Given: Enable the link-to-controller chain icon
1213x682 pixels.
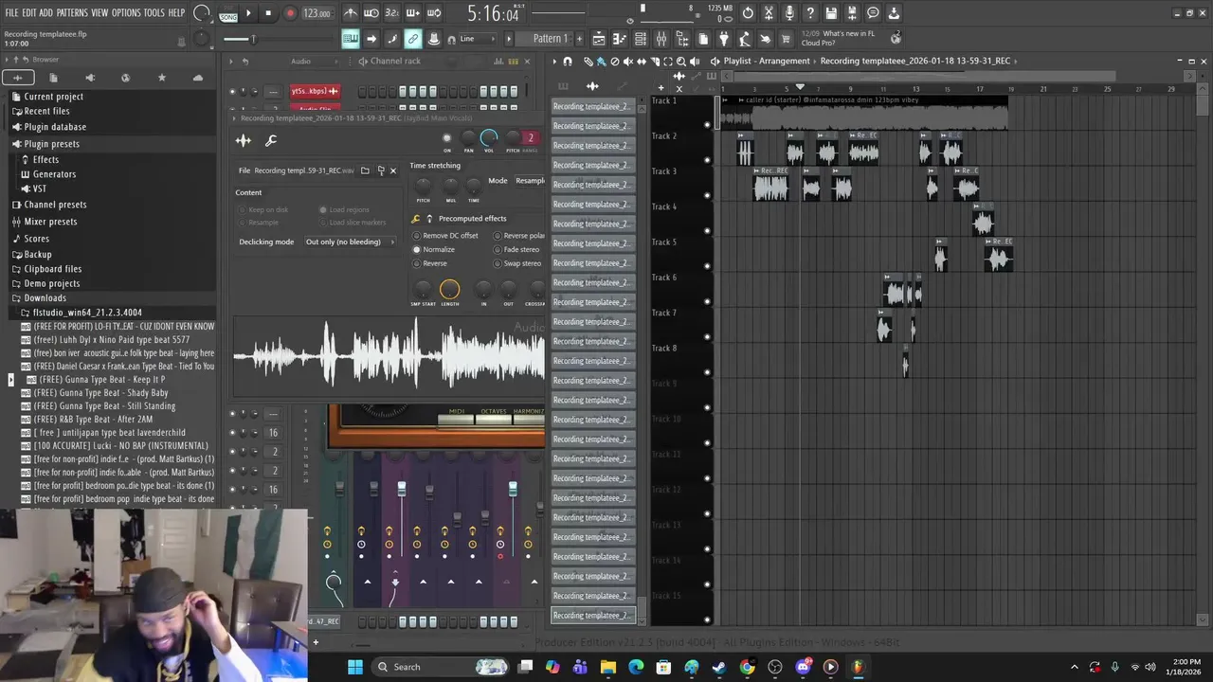Looking at the screenshot, I should [x=413, y=39].
